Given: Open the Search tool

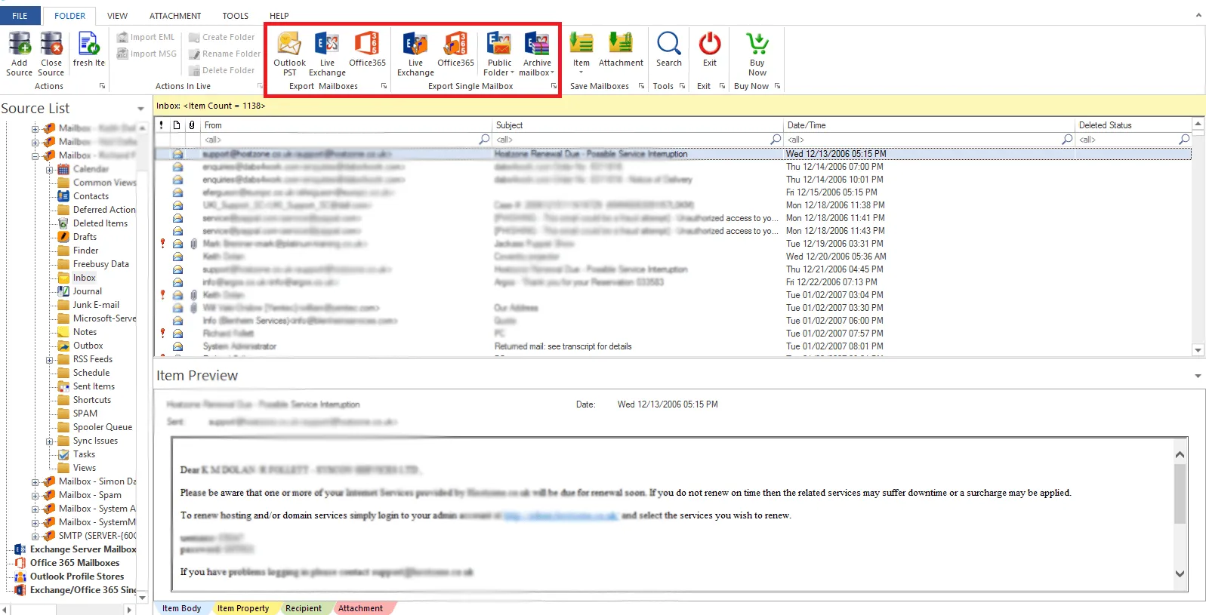Looking at the screenshot, I should (x=669, y=49).
